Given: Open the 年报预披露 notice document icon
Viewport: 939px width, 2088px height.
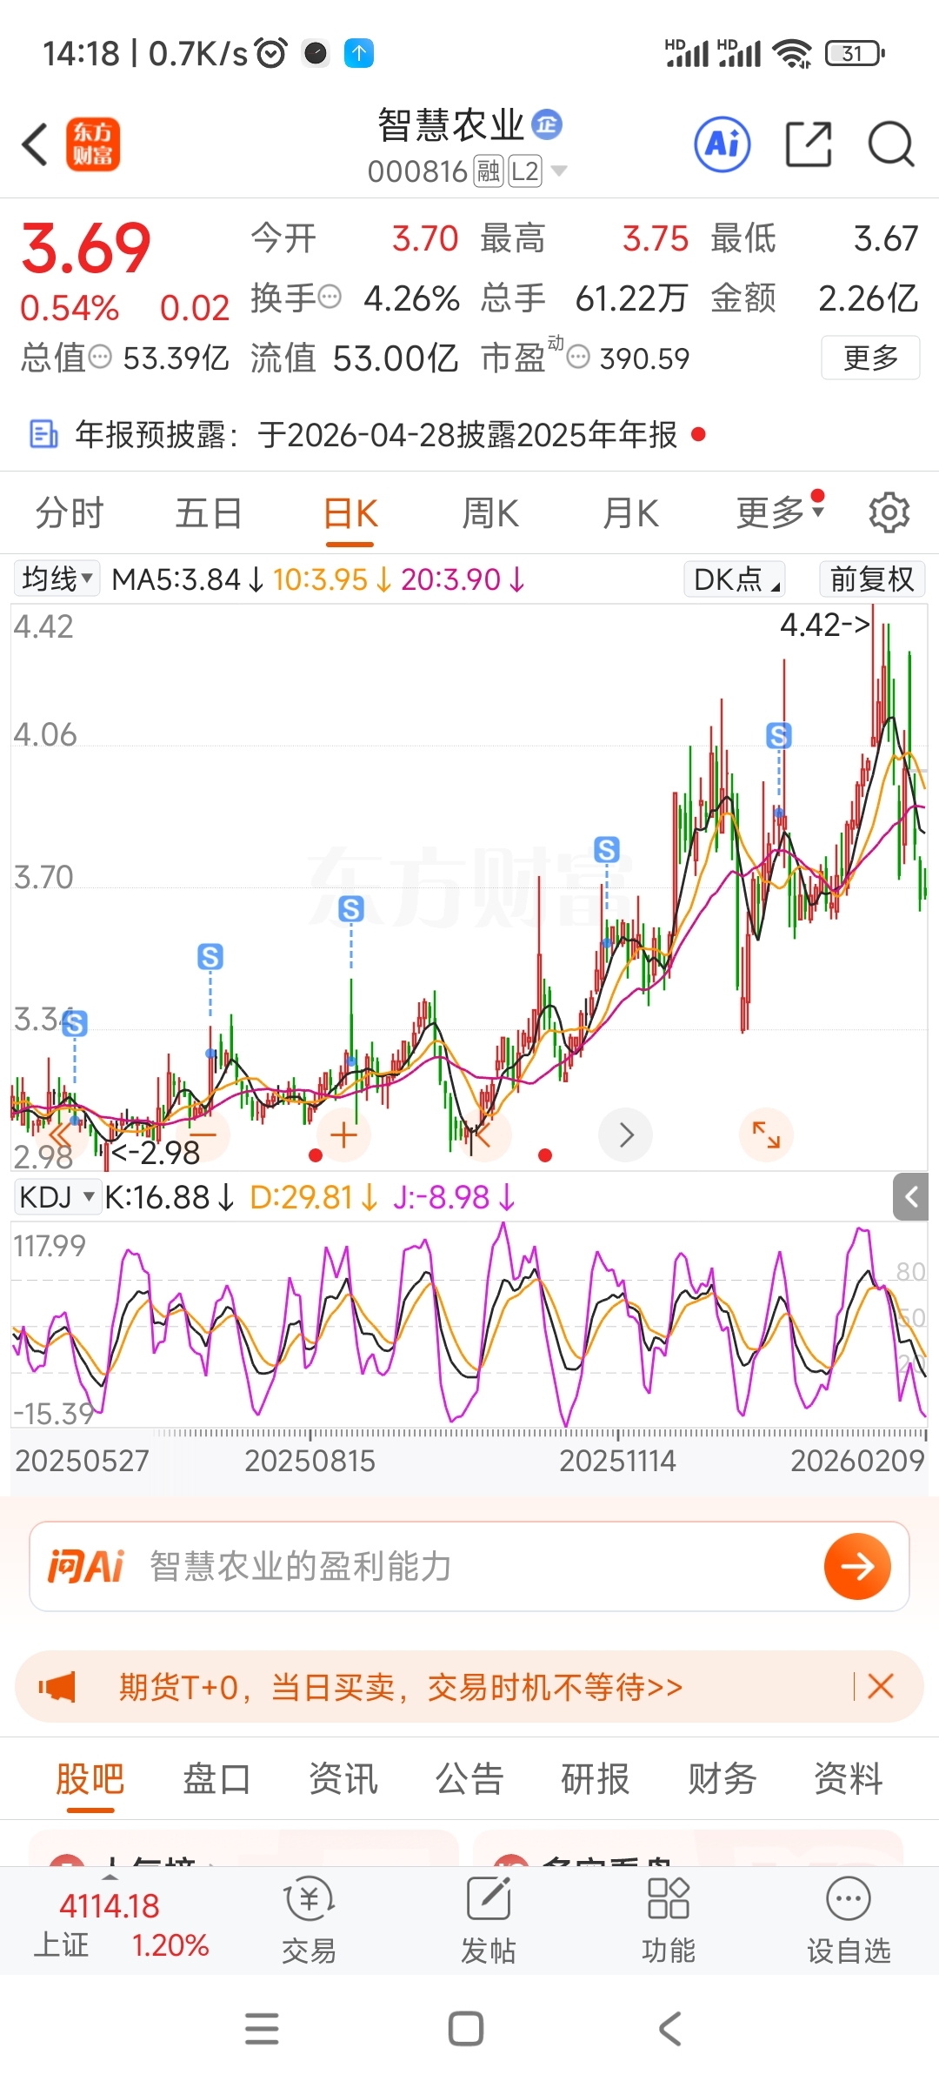Looking at the screenshot, I should tap(43, 433).
